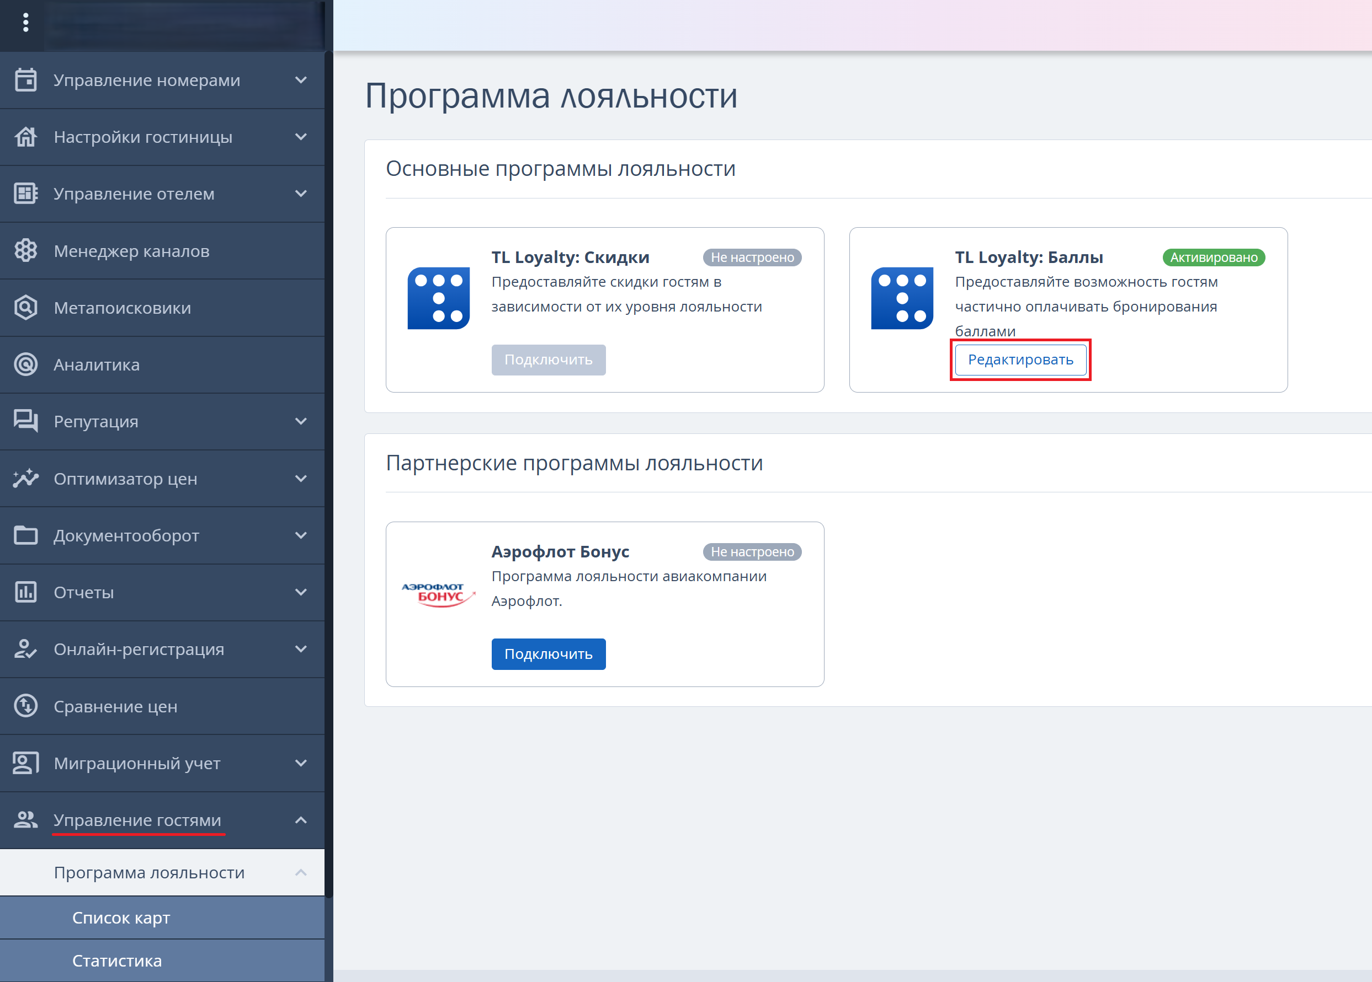This screenshot has height=982, width=1372.
Task: Click the Online registration person icon
Action: point(25,649)
